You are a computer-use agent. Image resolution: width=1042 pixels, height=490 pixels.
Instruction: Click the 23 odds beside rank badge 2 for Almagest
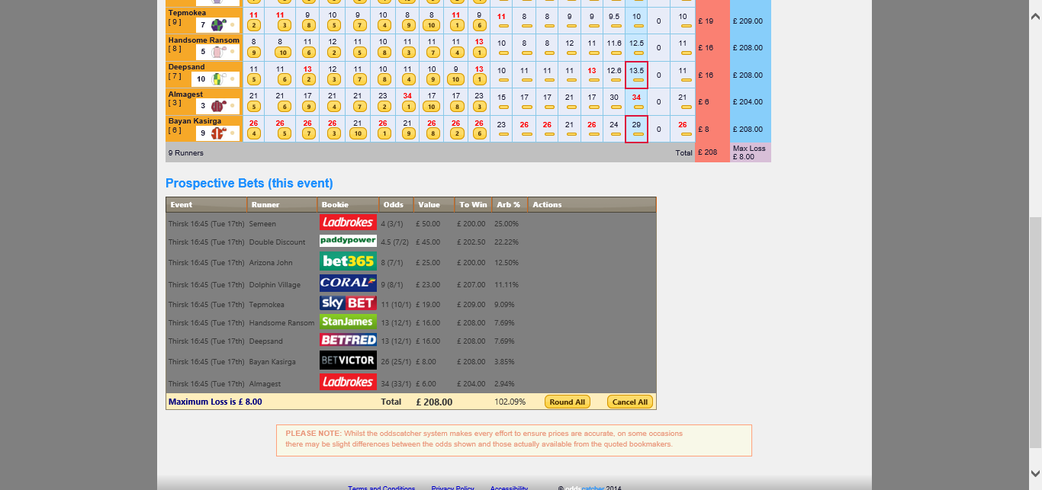pyautogui.click(x=383, y=96)
